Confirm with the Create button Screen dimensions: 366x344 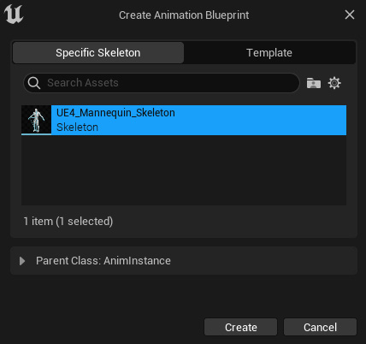[x=240, y=327]
